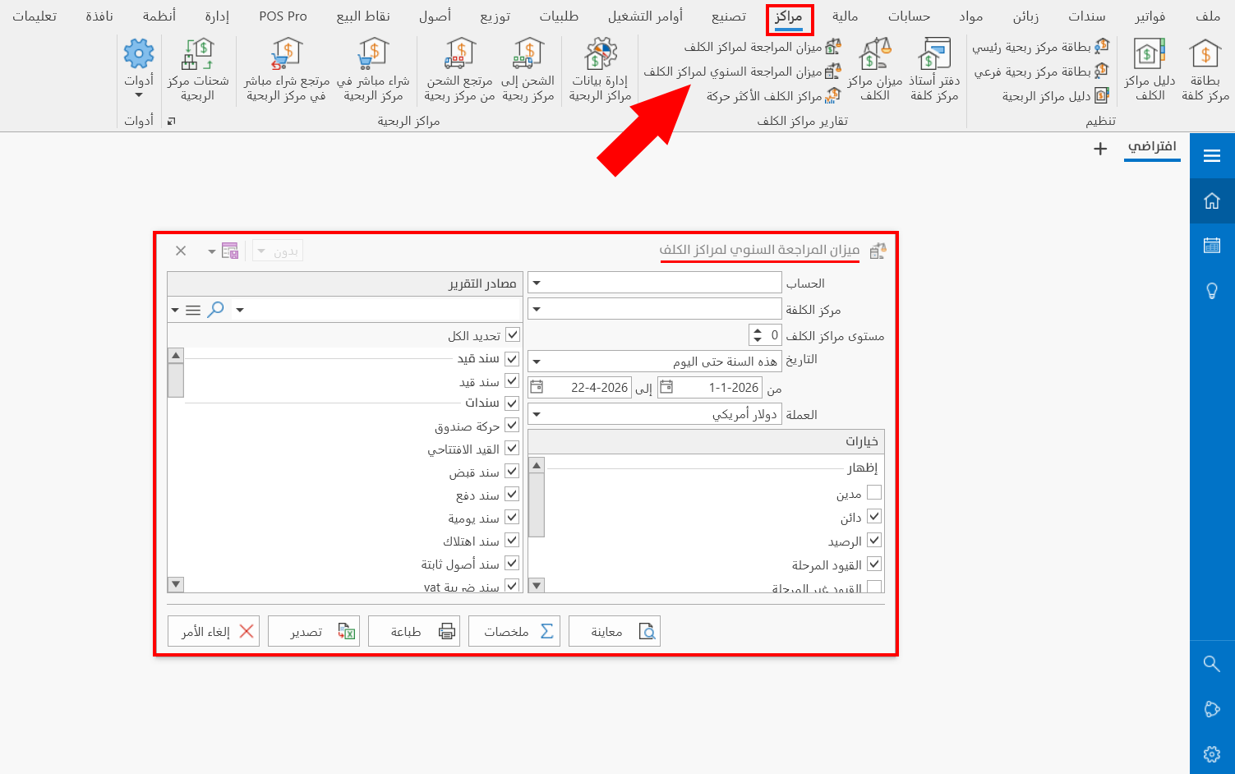The image size is (1235, 774).
Task: Uncheck the دائن checkbox
Action: point(874,516)
